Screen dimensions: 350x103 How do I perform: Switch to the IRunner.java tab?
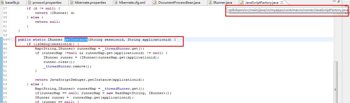tap(220, 3)
